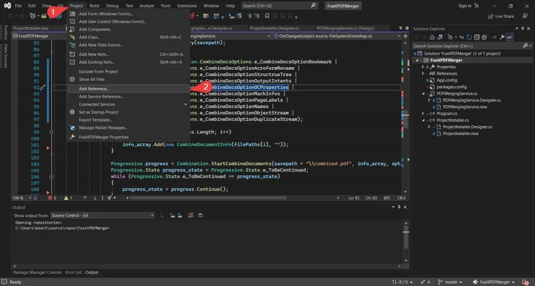535x286 pixels.
Task: Click FoxitPDFMerger repository in status bar
Action: click(x=493, y=282)
